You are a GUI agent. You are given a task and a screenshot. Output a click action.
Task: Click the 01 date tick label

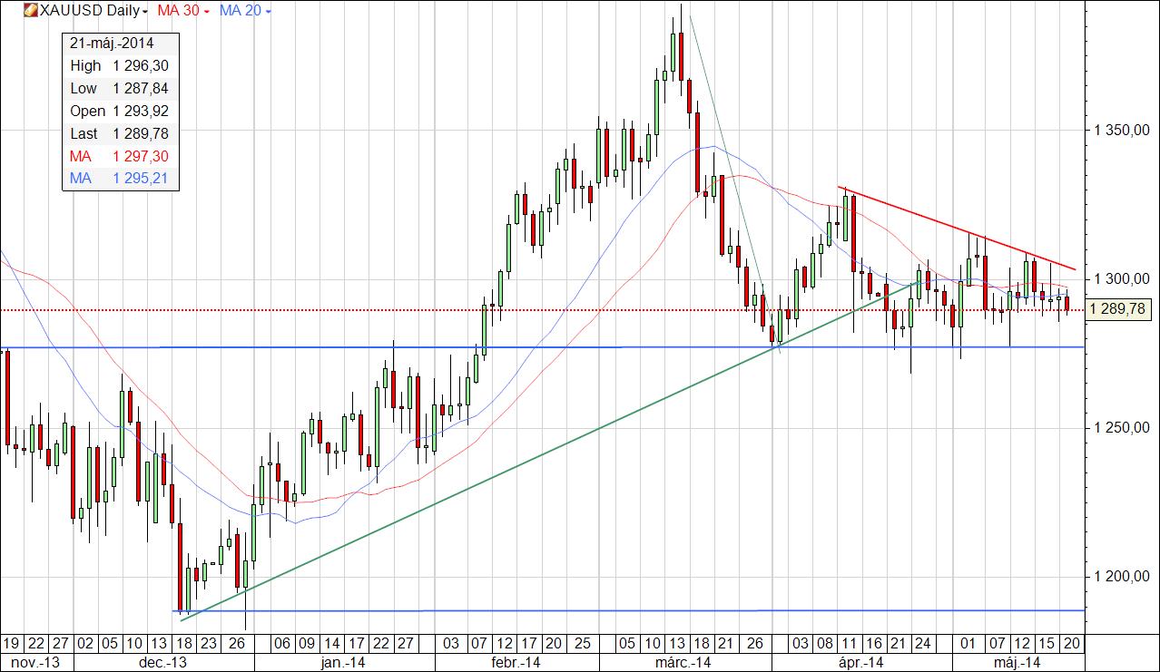968,643
